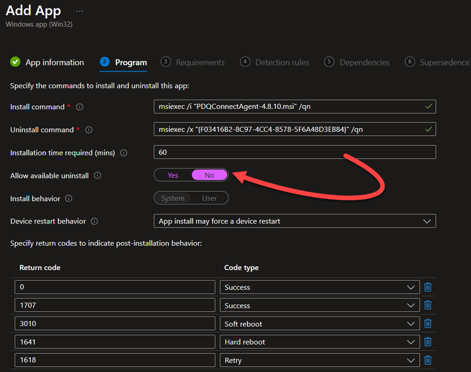Click the Uninstall command input field
Screen dimensions: 471x372
click(x=295, y=129)
